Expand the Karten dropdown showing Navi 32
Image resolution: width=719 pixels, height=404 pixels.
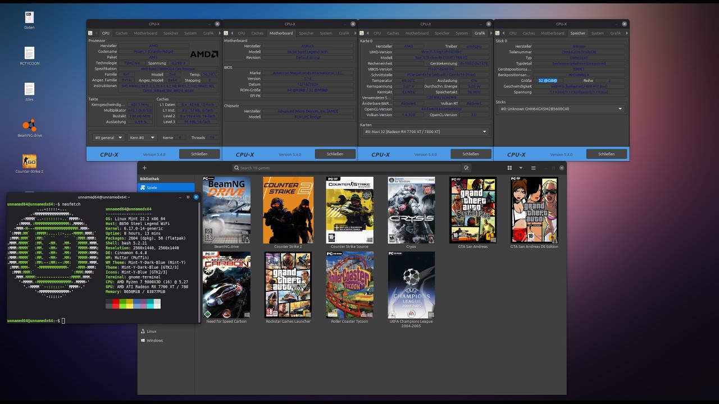tap(425, 131)
